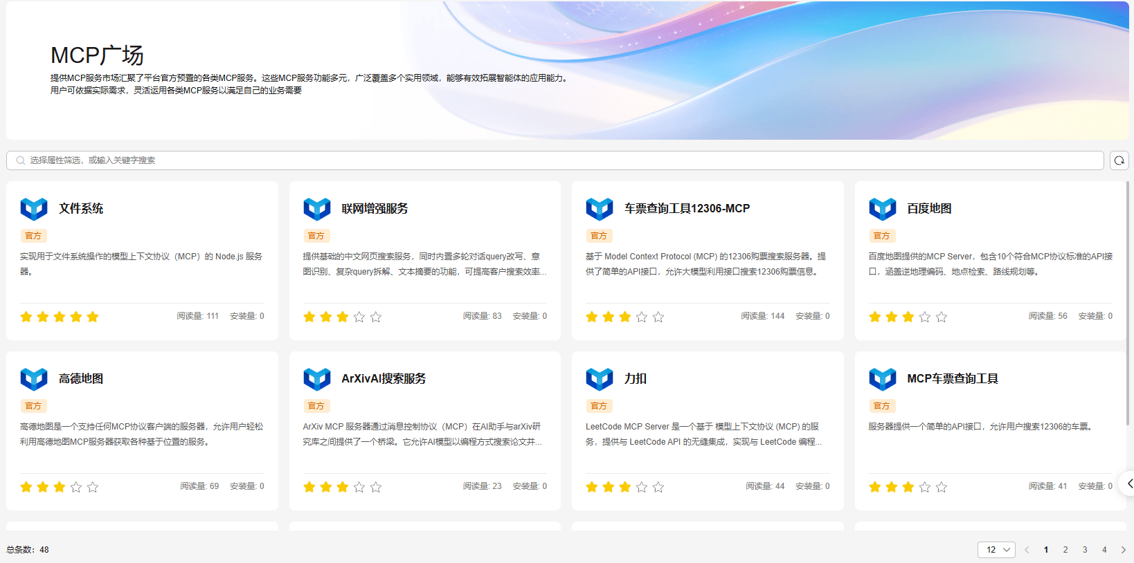The width and height of the screenshot is (1134, 563).
Task: Open the 联网增强服务 service title
Action: point(375,209)
